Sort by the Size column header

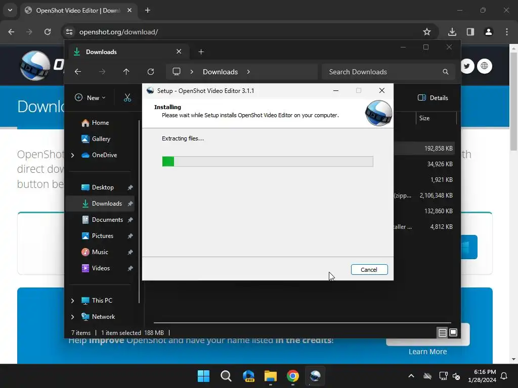click(x=436, y=118)
